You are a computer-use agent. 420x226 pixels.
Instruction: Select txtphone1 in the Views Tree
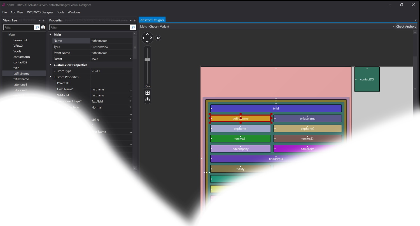[20, 85]
